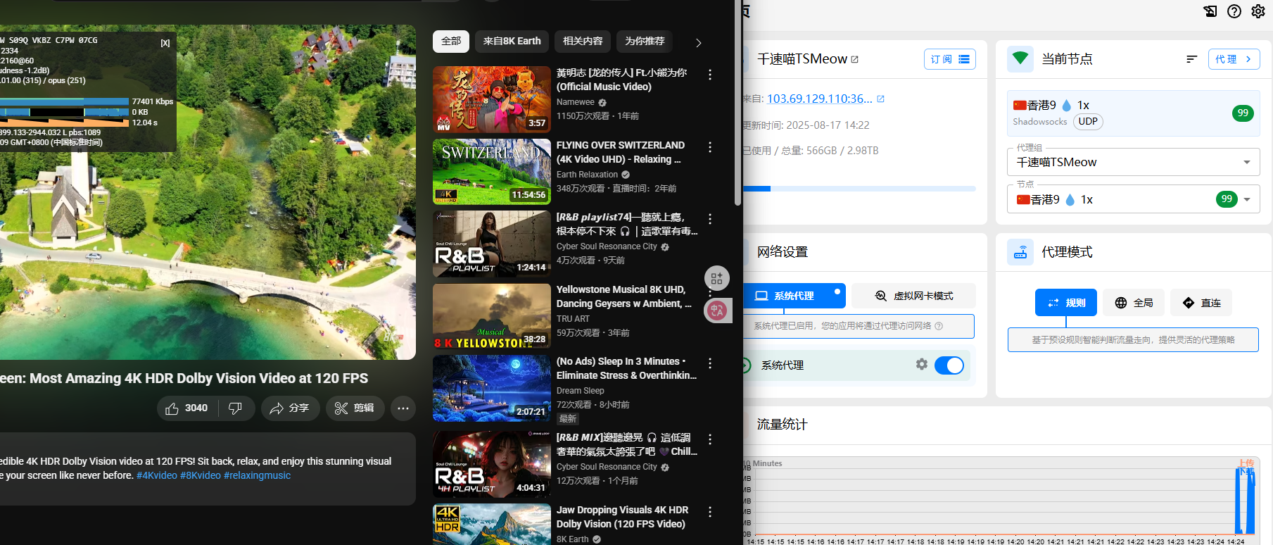Viewport: 1273px width, 545px height.
Task: Click the floating grid extension icon
Action: tap(717, 278)
